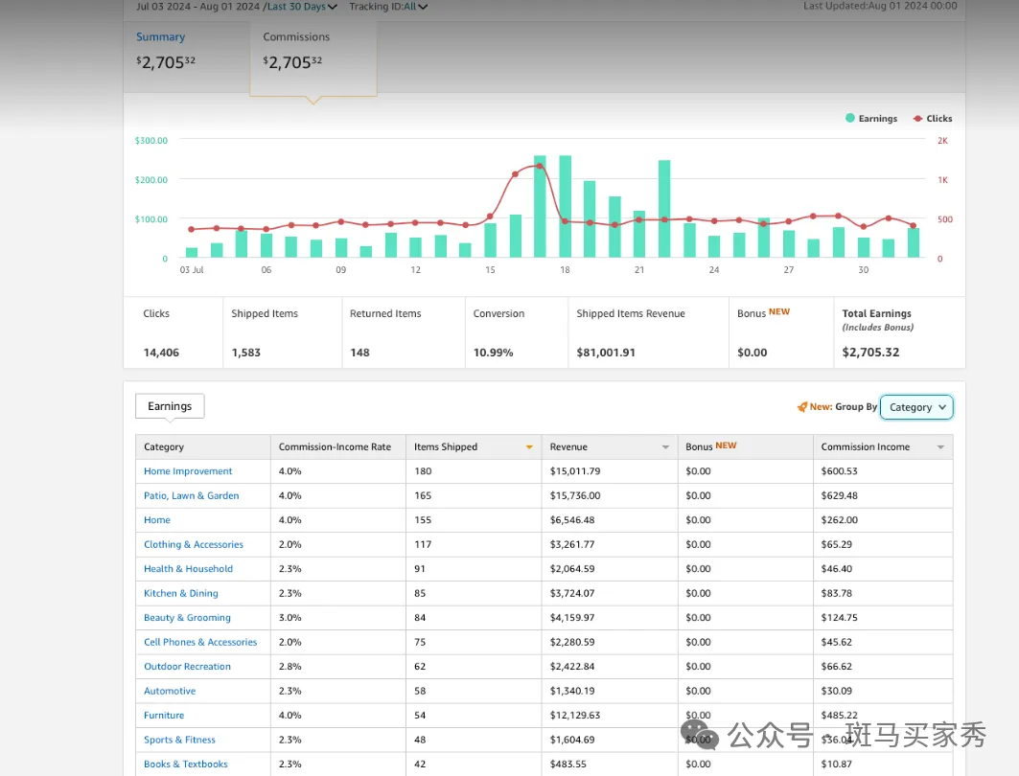
Task: Click the Total Earnings value $2,705.32
Action: [x=870, y=352]
